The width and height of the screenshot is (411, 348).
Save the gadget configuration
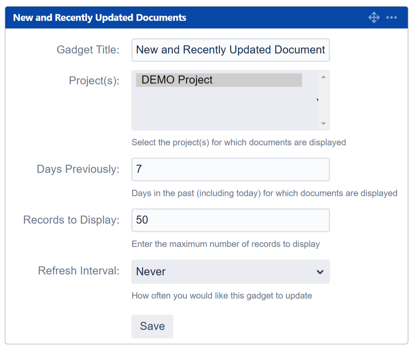[x=152, y=326]
